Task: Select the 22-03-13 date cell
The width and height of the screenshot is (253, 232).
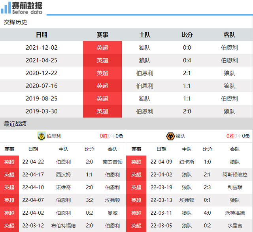Action: pos(161,200)
